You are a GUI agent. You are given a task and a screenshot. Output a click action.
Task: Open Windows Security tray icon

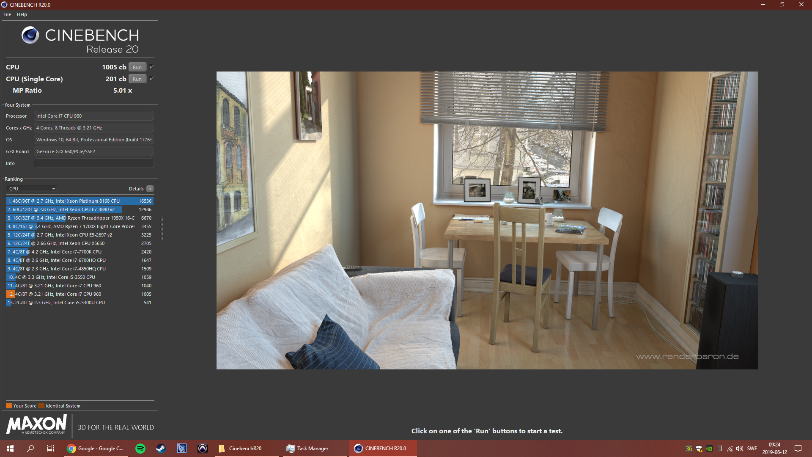coord(699,449)
